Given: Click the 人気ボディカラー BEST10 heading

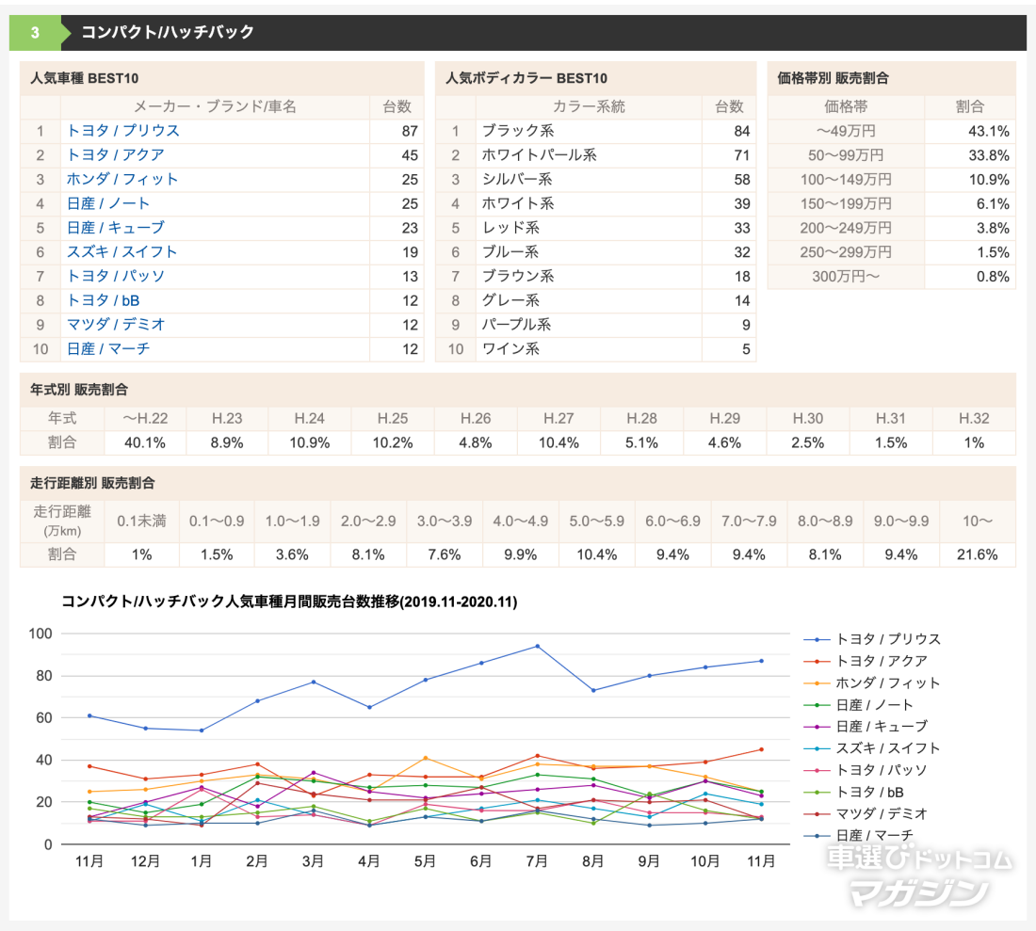Looking at the screenshot, I should [526, 78].
